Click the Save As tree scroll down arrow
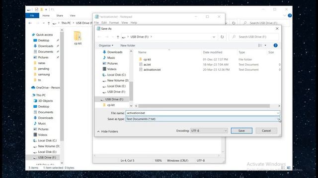318x178 pixels. 131,105
